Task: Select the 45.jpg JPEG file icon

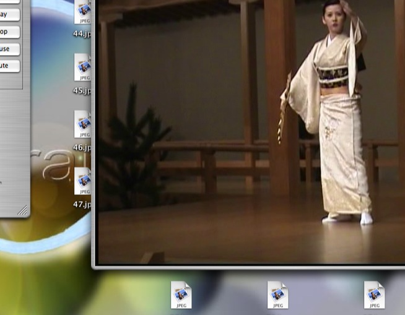Action: (82, 67)
